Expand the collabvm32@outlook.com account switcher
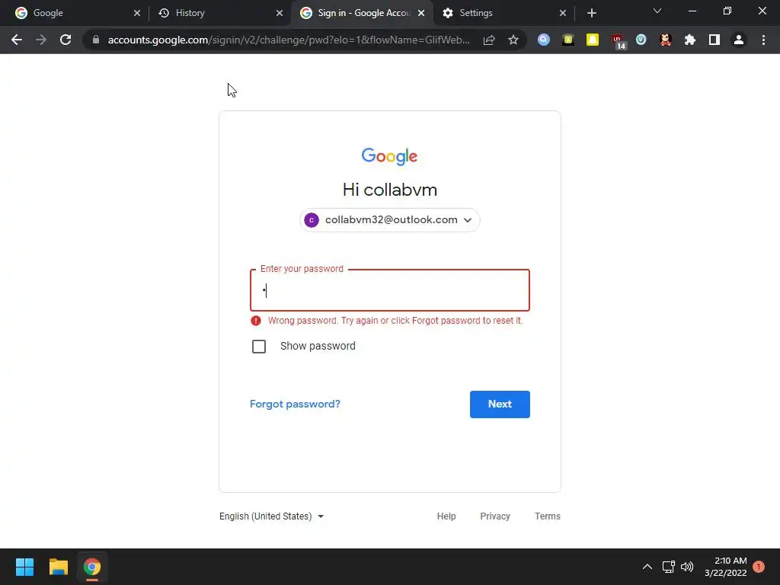Image resolution: width=780 pixels, height=585 pixels. [389, 220]
